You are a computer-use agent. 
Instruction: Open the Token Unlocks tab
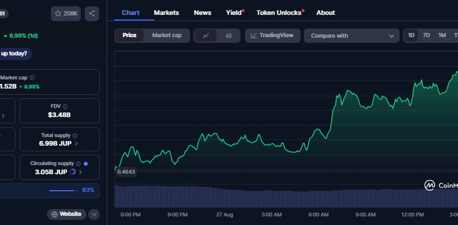pos(279,13)
